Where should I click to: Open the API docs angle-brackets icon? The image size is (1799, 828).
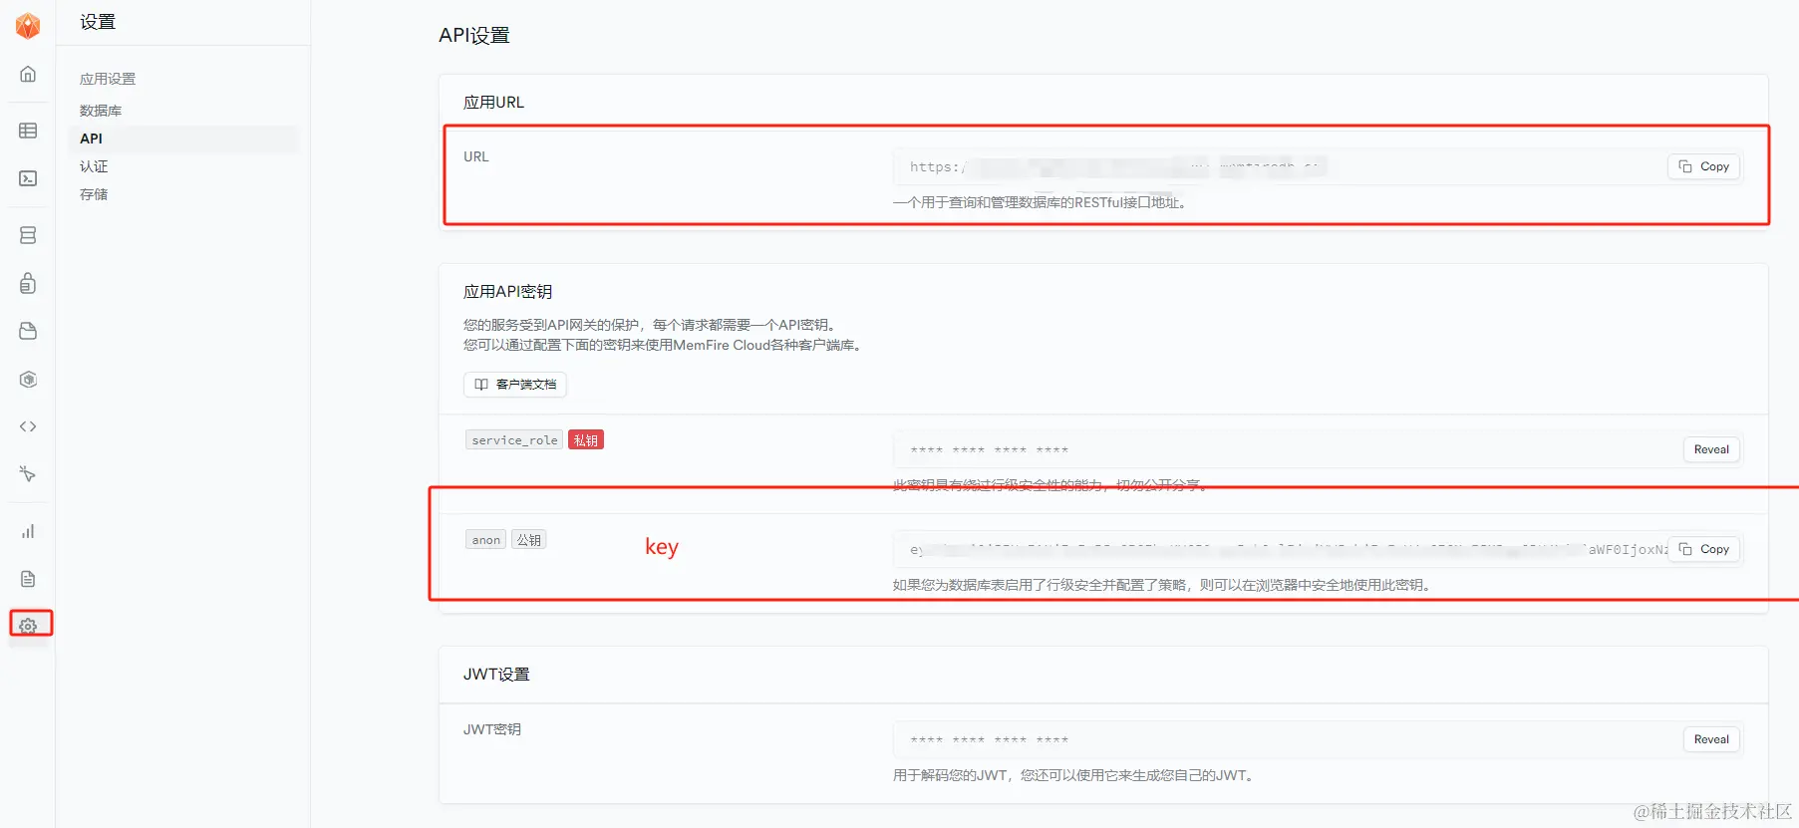[28, 426]
